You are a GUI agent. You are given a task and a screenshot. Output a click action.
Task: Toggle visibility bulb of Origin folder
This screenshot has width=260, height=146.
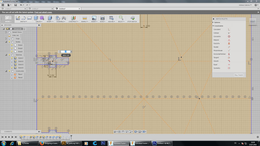(x=9, y=39)
